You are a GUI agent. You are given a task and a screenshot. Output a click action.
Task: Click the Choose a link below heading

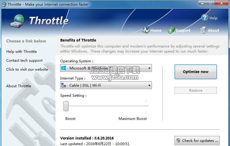pyautogui.click(x=26, y=41)
